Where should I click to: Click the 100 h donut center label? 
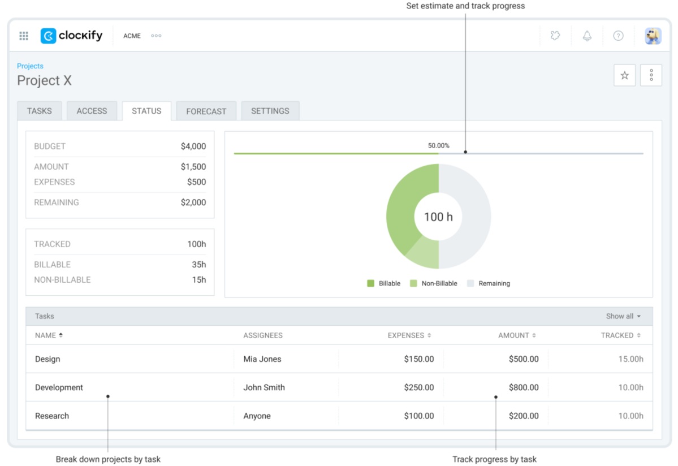pyautogui.click(x=438, y=217)
